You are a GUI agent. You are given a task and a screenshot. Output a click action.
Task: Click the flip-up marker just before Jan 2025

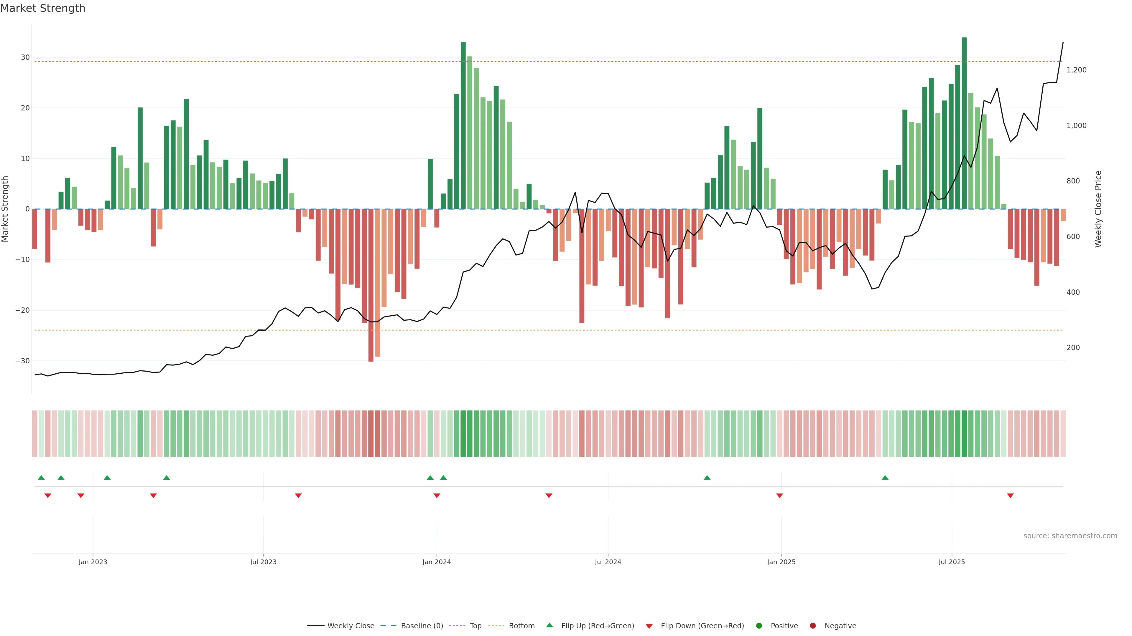(707, 478)
